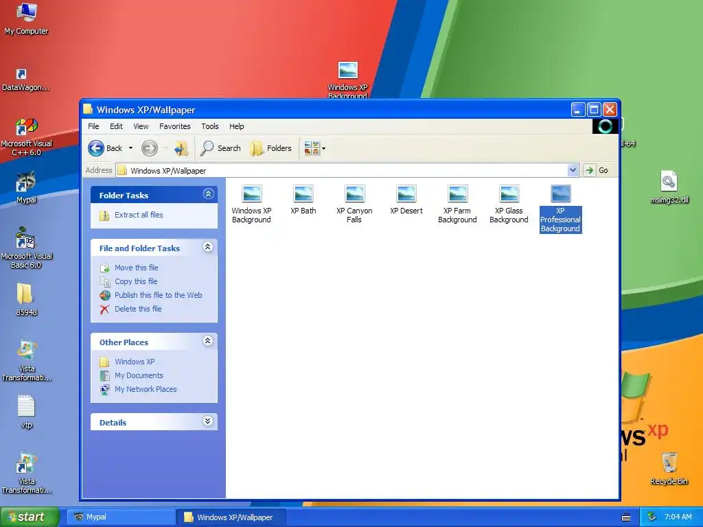This screenshot has height=527, width=703.
Task: Select Microsoft Visual Basic 6.0 shortcut
Action: (x=27, y=248)
